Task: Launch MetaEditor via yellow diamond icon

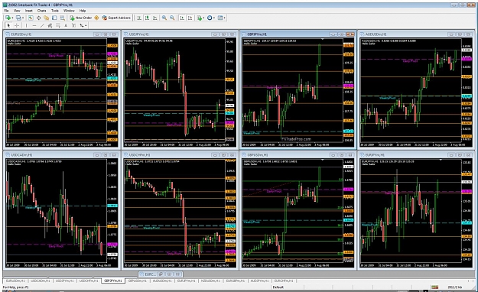Action: coord(96,18)
